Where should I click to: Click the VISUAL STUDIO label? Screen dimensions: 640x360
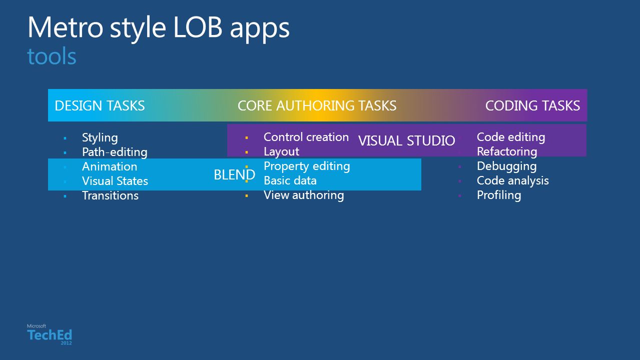tap(406, 141)
